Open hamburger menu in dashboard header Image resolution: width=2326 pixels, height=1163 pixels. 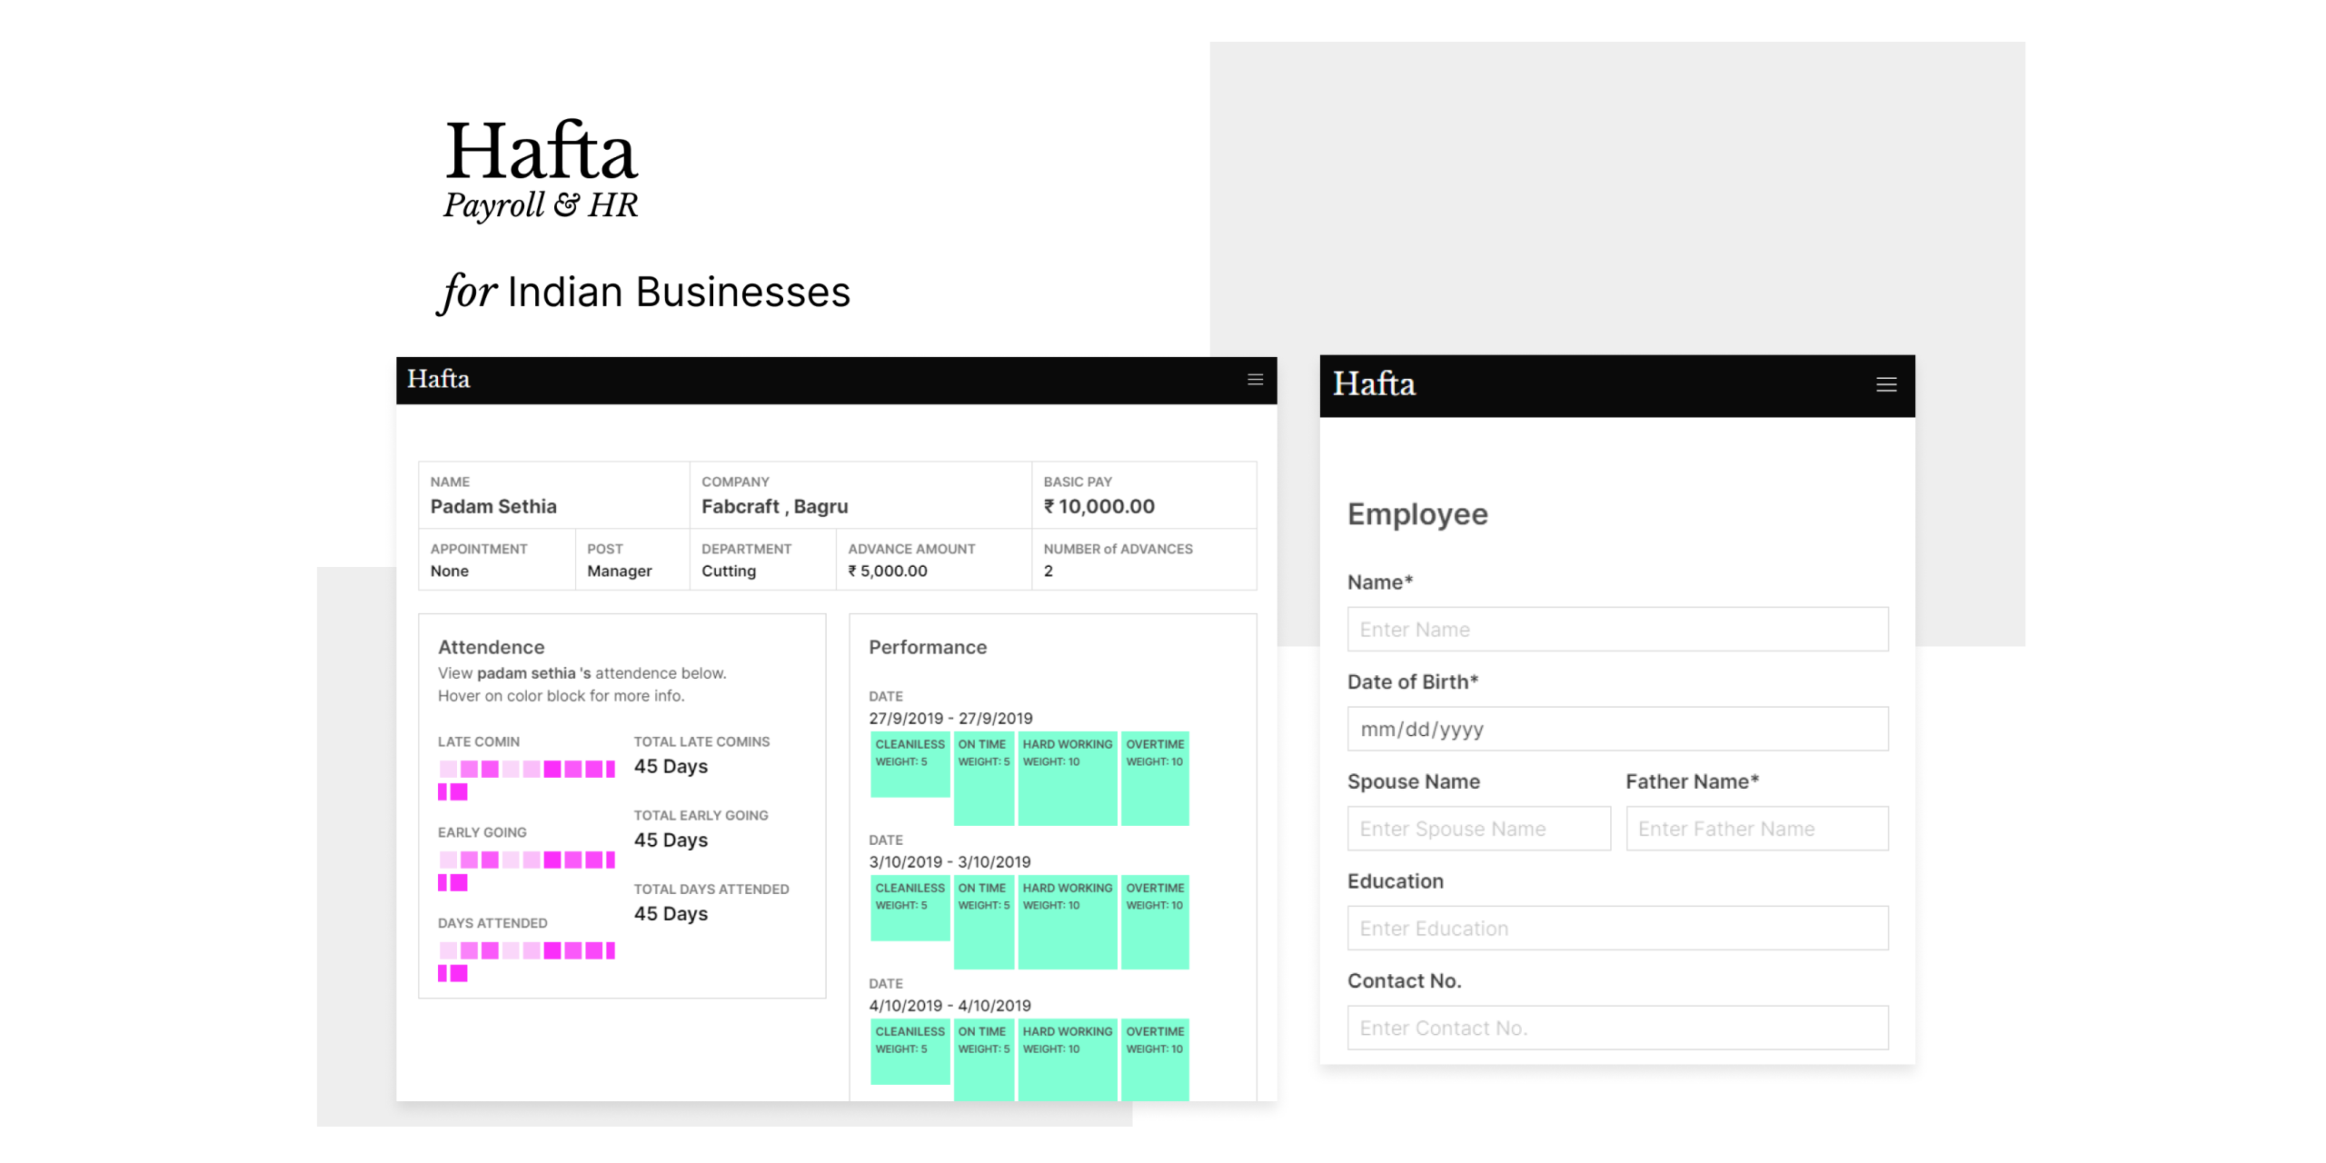[x=1255, y=380]
